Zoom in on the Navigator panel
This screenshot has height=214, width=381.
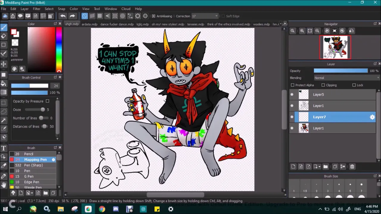tap(302, 31)
